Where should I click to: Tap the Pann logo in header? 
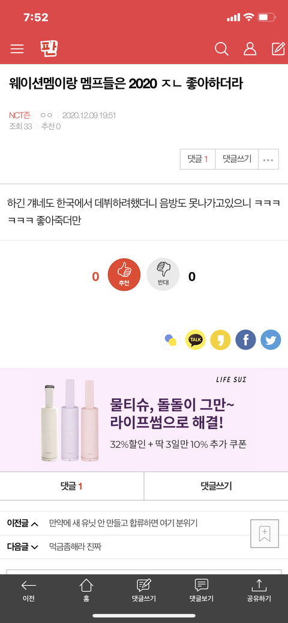tap(49, 48)
